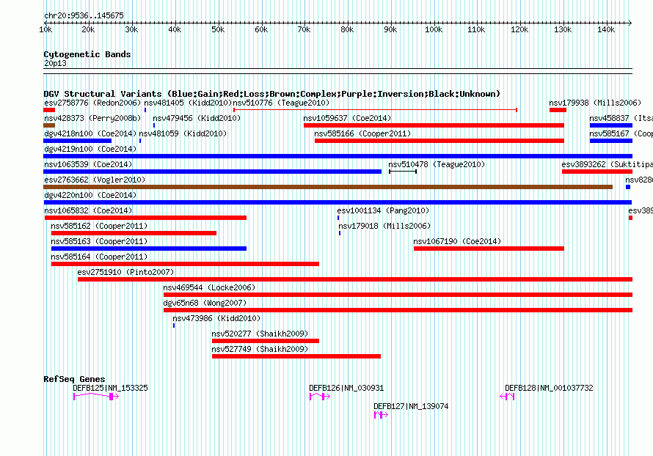Viewport: 653px width, 456px height.
Task: Click the red esv3893262 loss bar
Action: [x=597, y=172]
